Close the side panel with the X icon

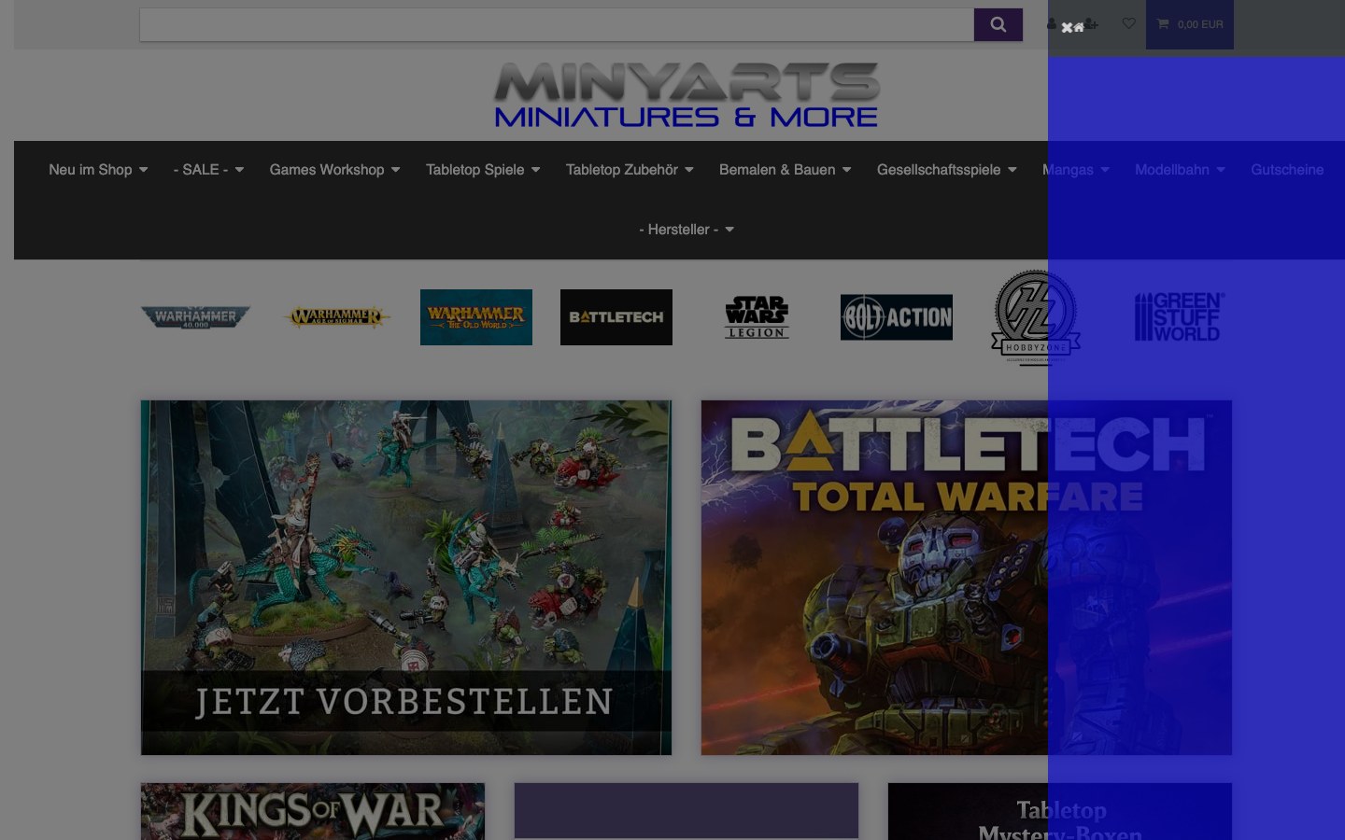point(1067,28)
